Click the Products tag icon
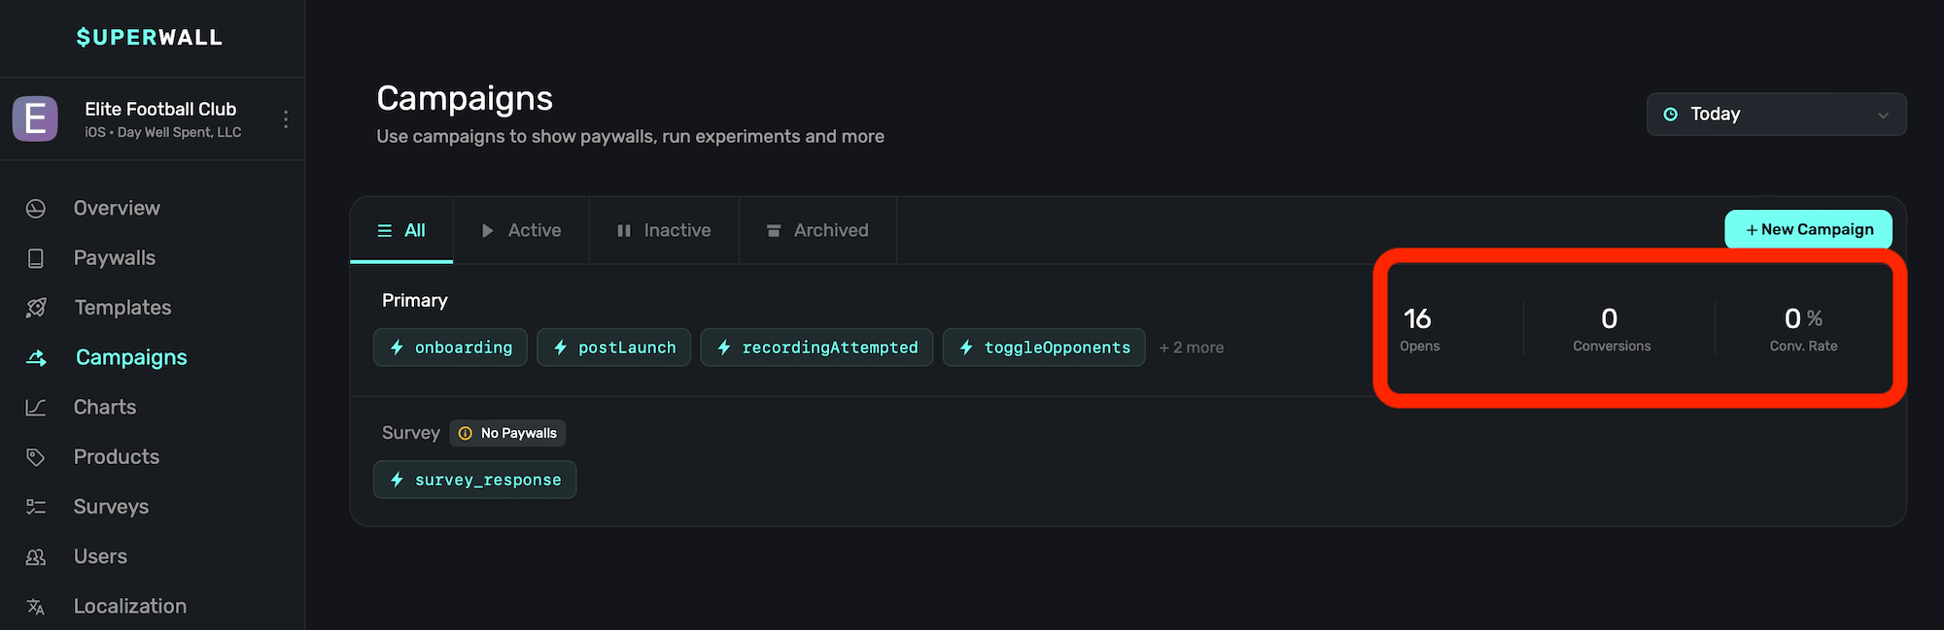 click(36, 457)
